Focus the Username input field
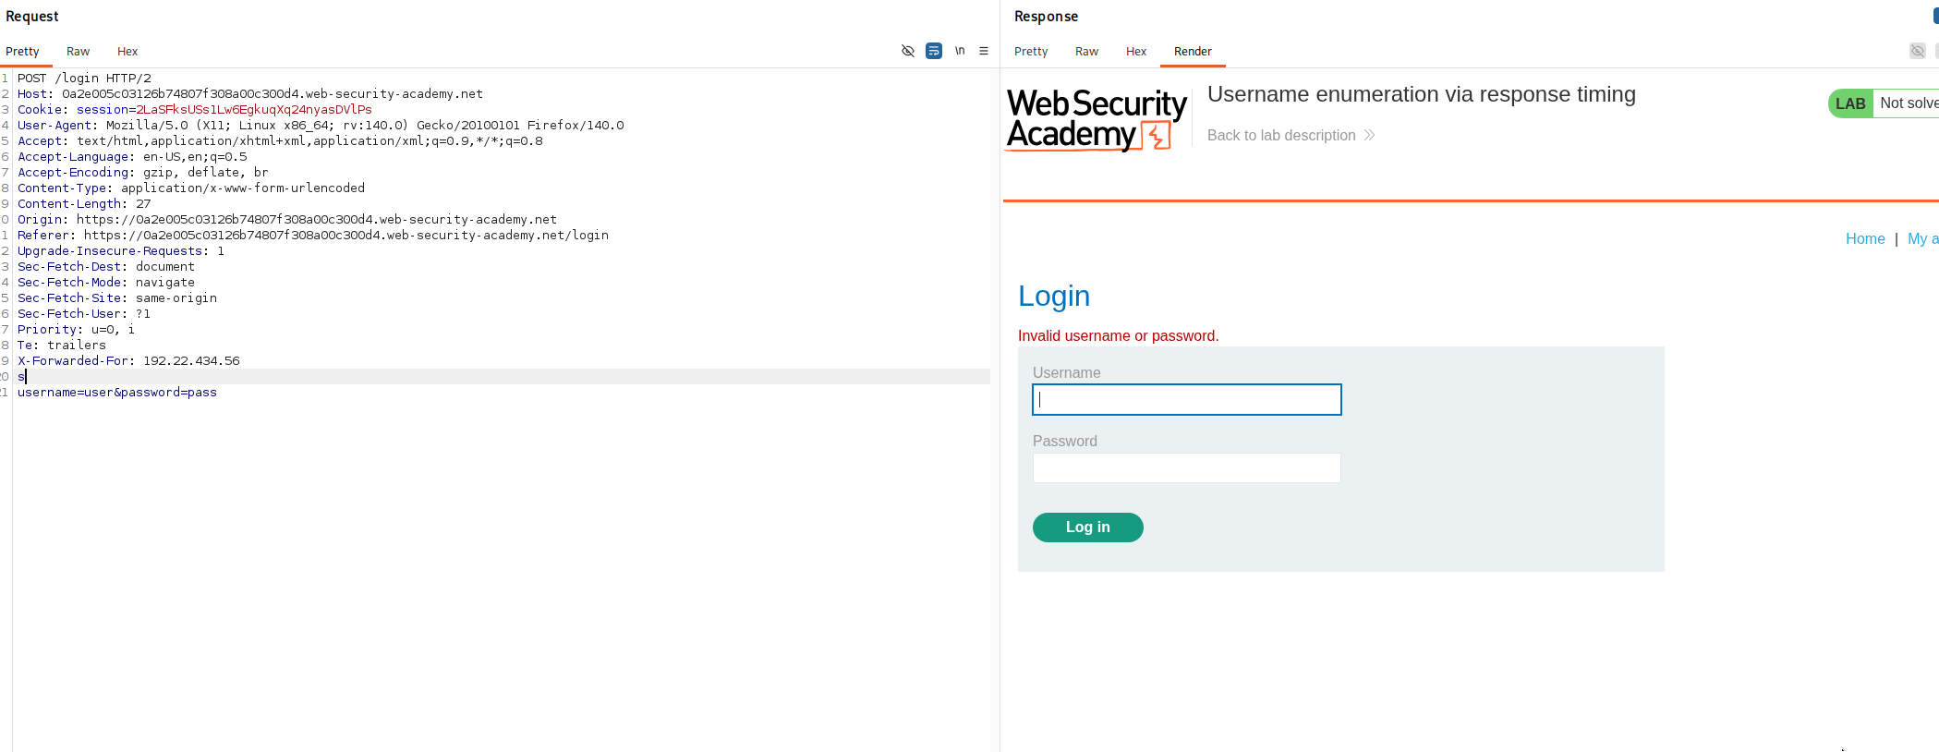Image resolution: width=1939 pixels, height=752 pixels. pyautogui.click(x=1187, y=399)
